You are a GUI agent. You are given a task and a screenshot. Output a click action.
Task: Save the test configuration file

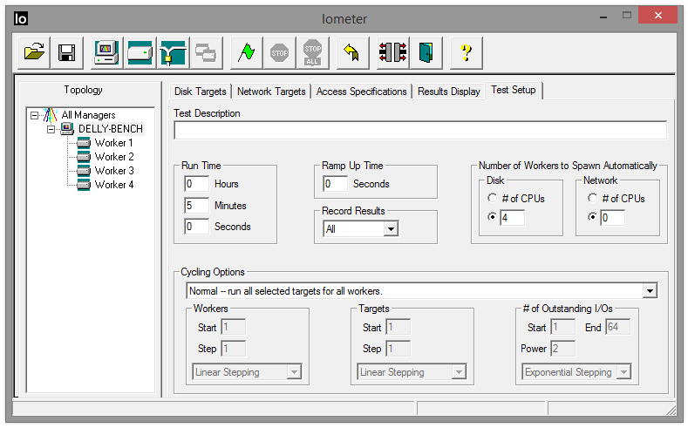click(x=66, y=53)
